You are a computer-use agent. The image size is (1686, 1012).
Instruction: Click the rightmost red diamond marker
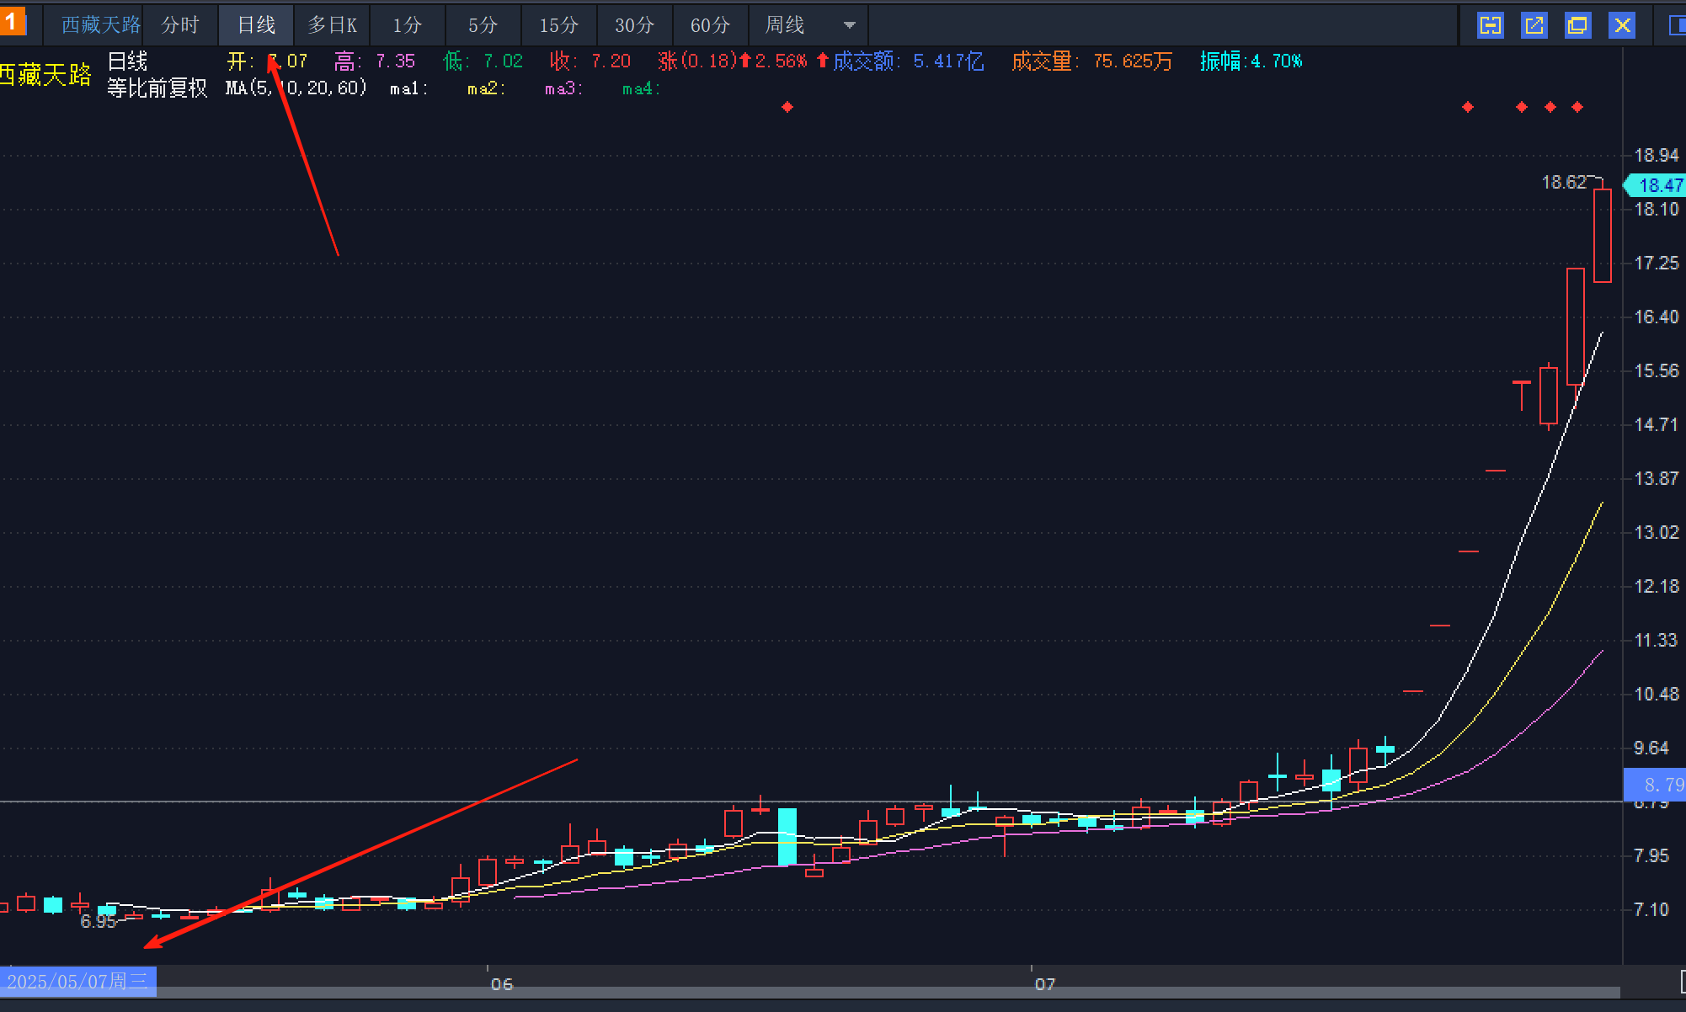pyautogui.click(x=1577, y=107)
